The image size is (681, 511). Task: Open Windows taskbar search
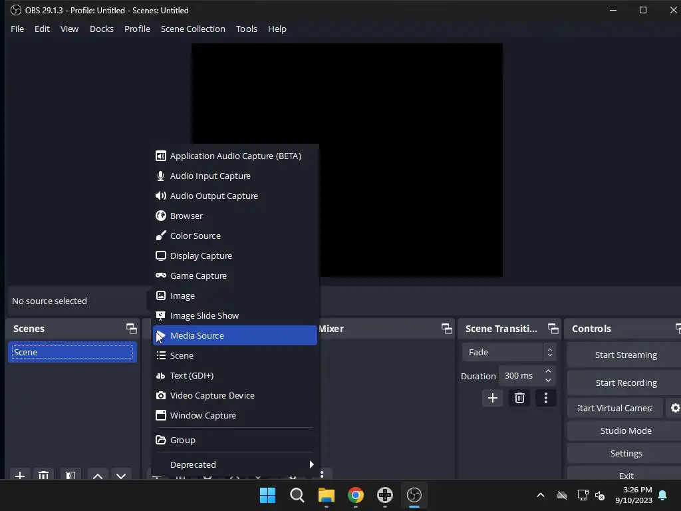coord(297,495)
